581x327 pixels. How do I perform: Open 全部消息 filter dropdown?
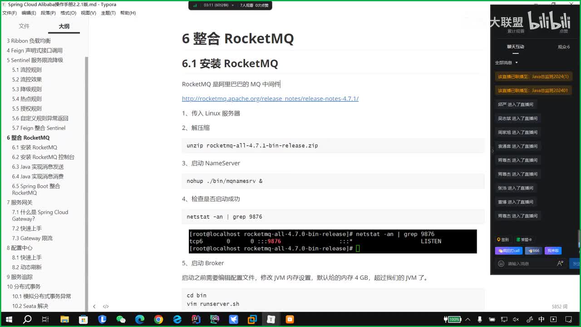506,63
